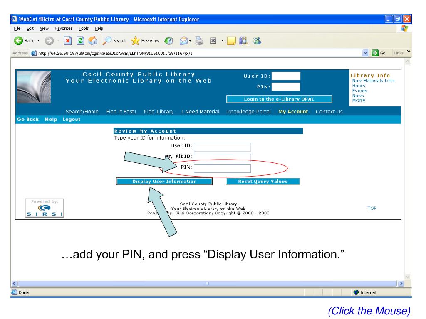Click Reset Query Values button
The image size is (426, 319).
click(x=263, y=181)
